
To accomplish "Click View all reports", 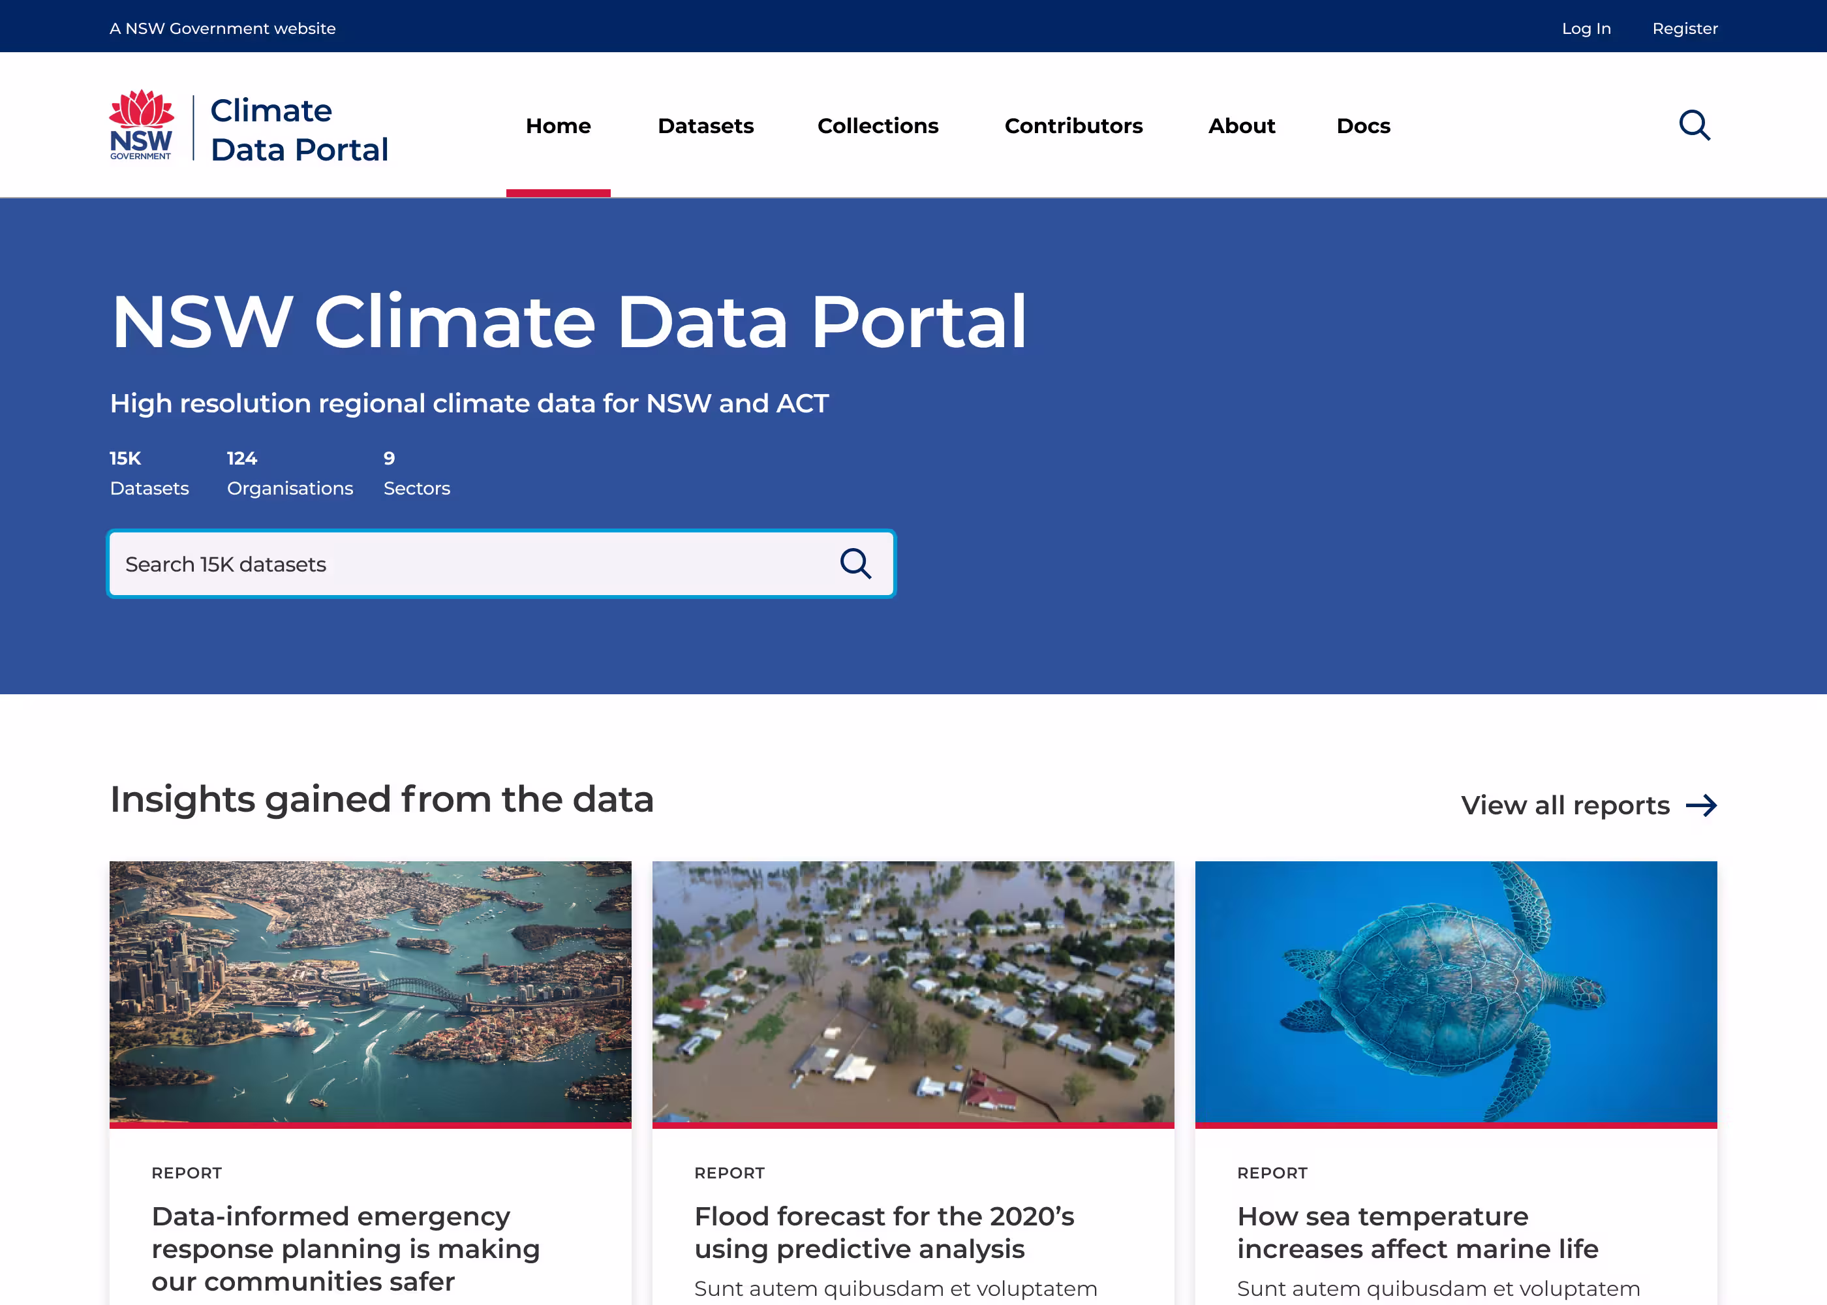I will (x=1565, y=805).
